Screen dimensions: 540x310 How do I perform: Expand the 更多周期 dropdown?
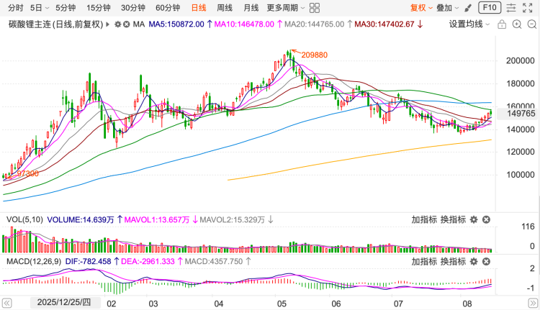pos(286,8)
